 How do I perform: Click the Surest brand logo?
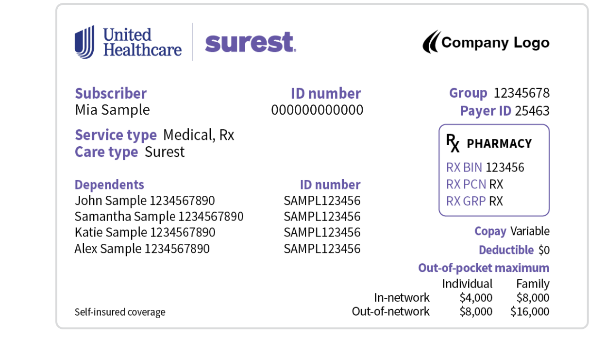pyautogui.click(x=250, y=42)
